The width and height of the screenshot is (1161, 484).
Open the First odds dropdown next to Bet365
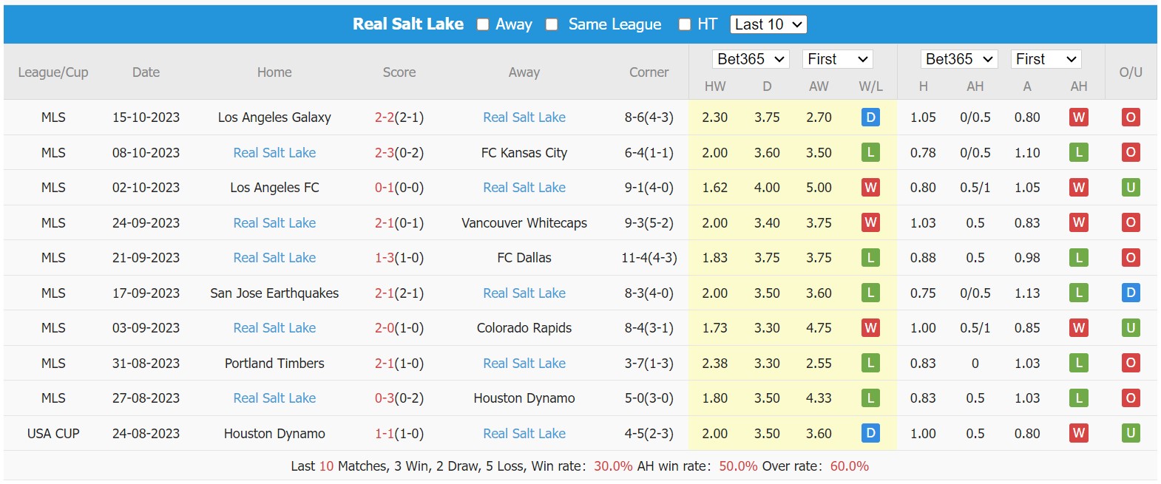point(837,58)
